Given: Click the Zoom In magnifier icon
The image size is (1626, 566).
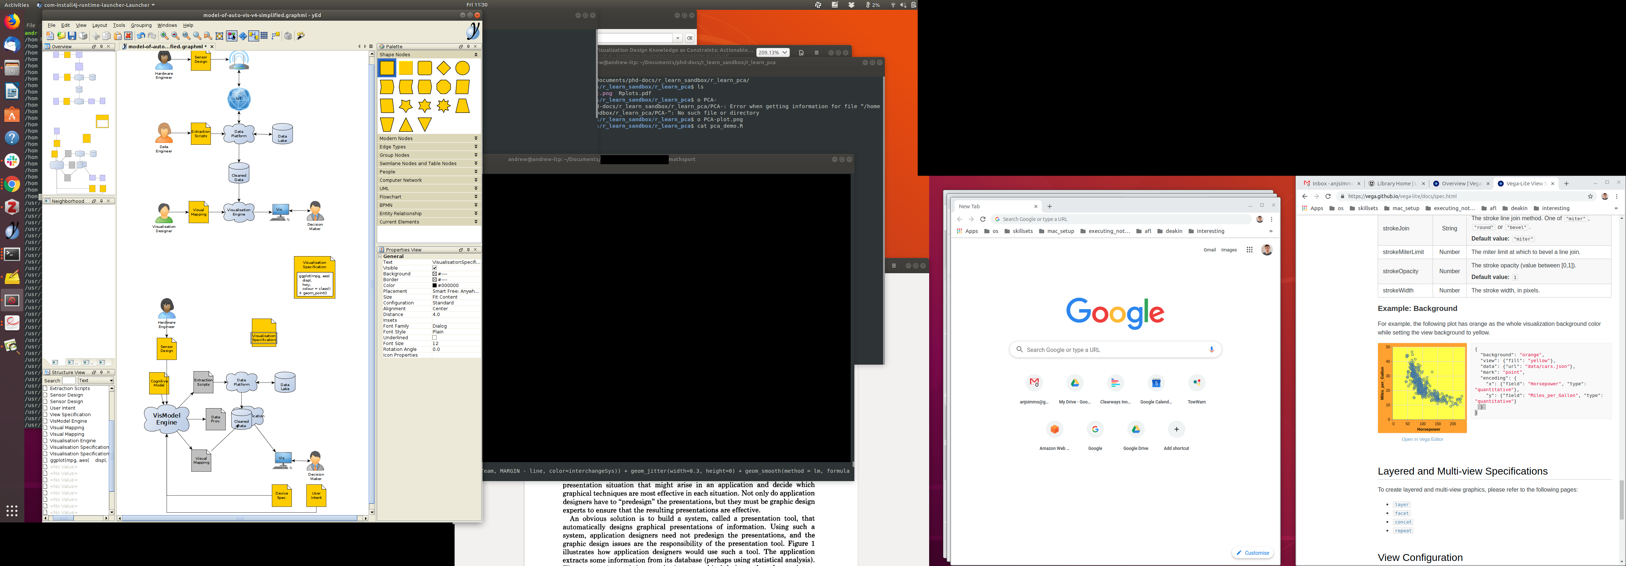Looking at the screenshot, I should click(x=164, y=36).
